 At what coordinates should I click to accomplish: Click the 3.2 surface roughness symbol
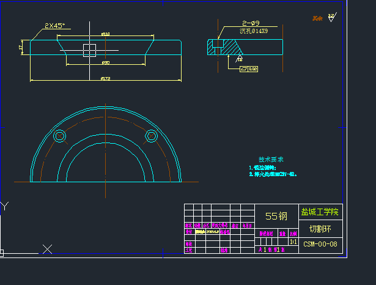pos(332,17)
